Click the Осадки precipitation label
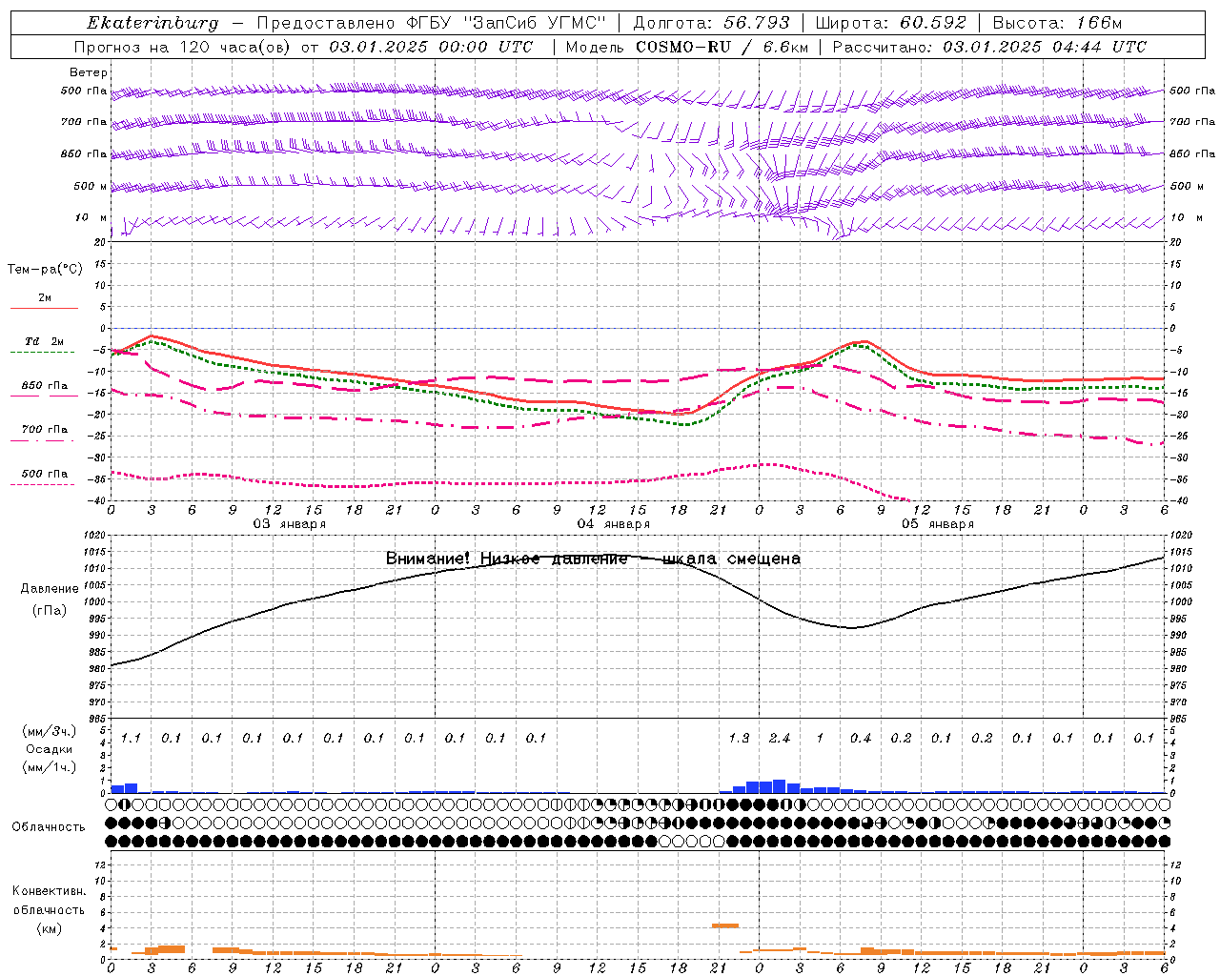Viewport: 1220px width, 976px height. point(49,749)
